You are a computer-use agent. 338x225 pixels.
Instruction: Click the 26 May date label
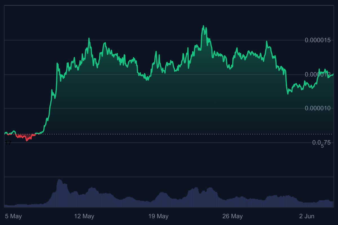[x=232, y=216]
